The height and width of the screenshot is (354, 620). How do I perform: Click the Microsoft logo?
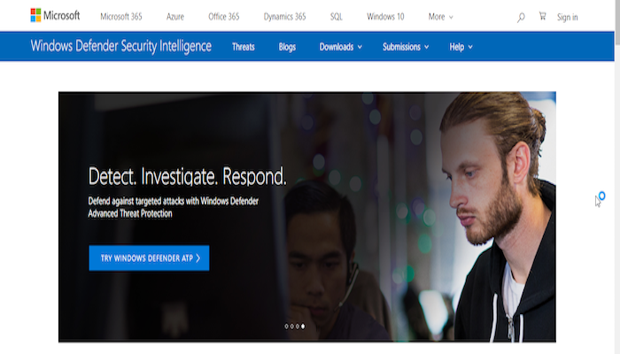(55, 16)
